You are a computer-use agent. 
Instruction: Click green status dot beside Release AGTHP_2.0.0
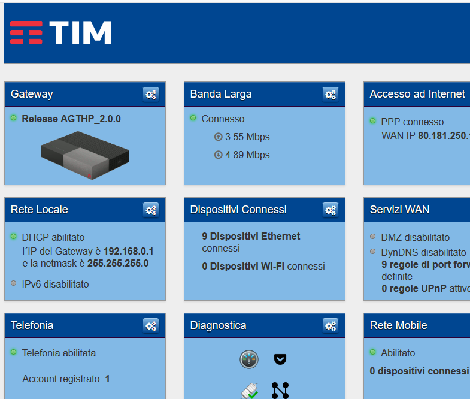pyautogui.click(x=14, y=118)
